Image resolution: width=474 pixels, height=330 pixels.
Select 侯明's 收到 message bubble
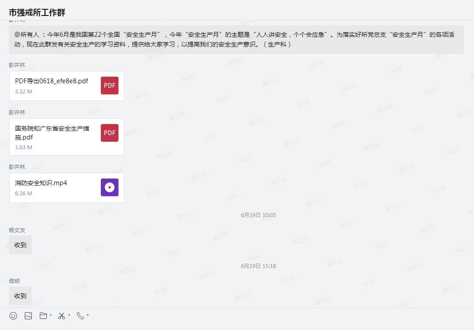pos(20,295)
